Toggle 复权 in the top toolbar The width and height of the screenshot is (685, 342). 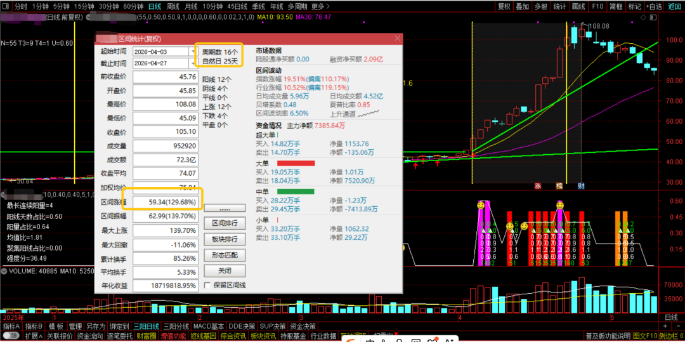[504, 6]
